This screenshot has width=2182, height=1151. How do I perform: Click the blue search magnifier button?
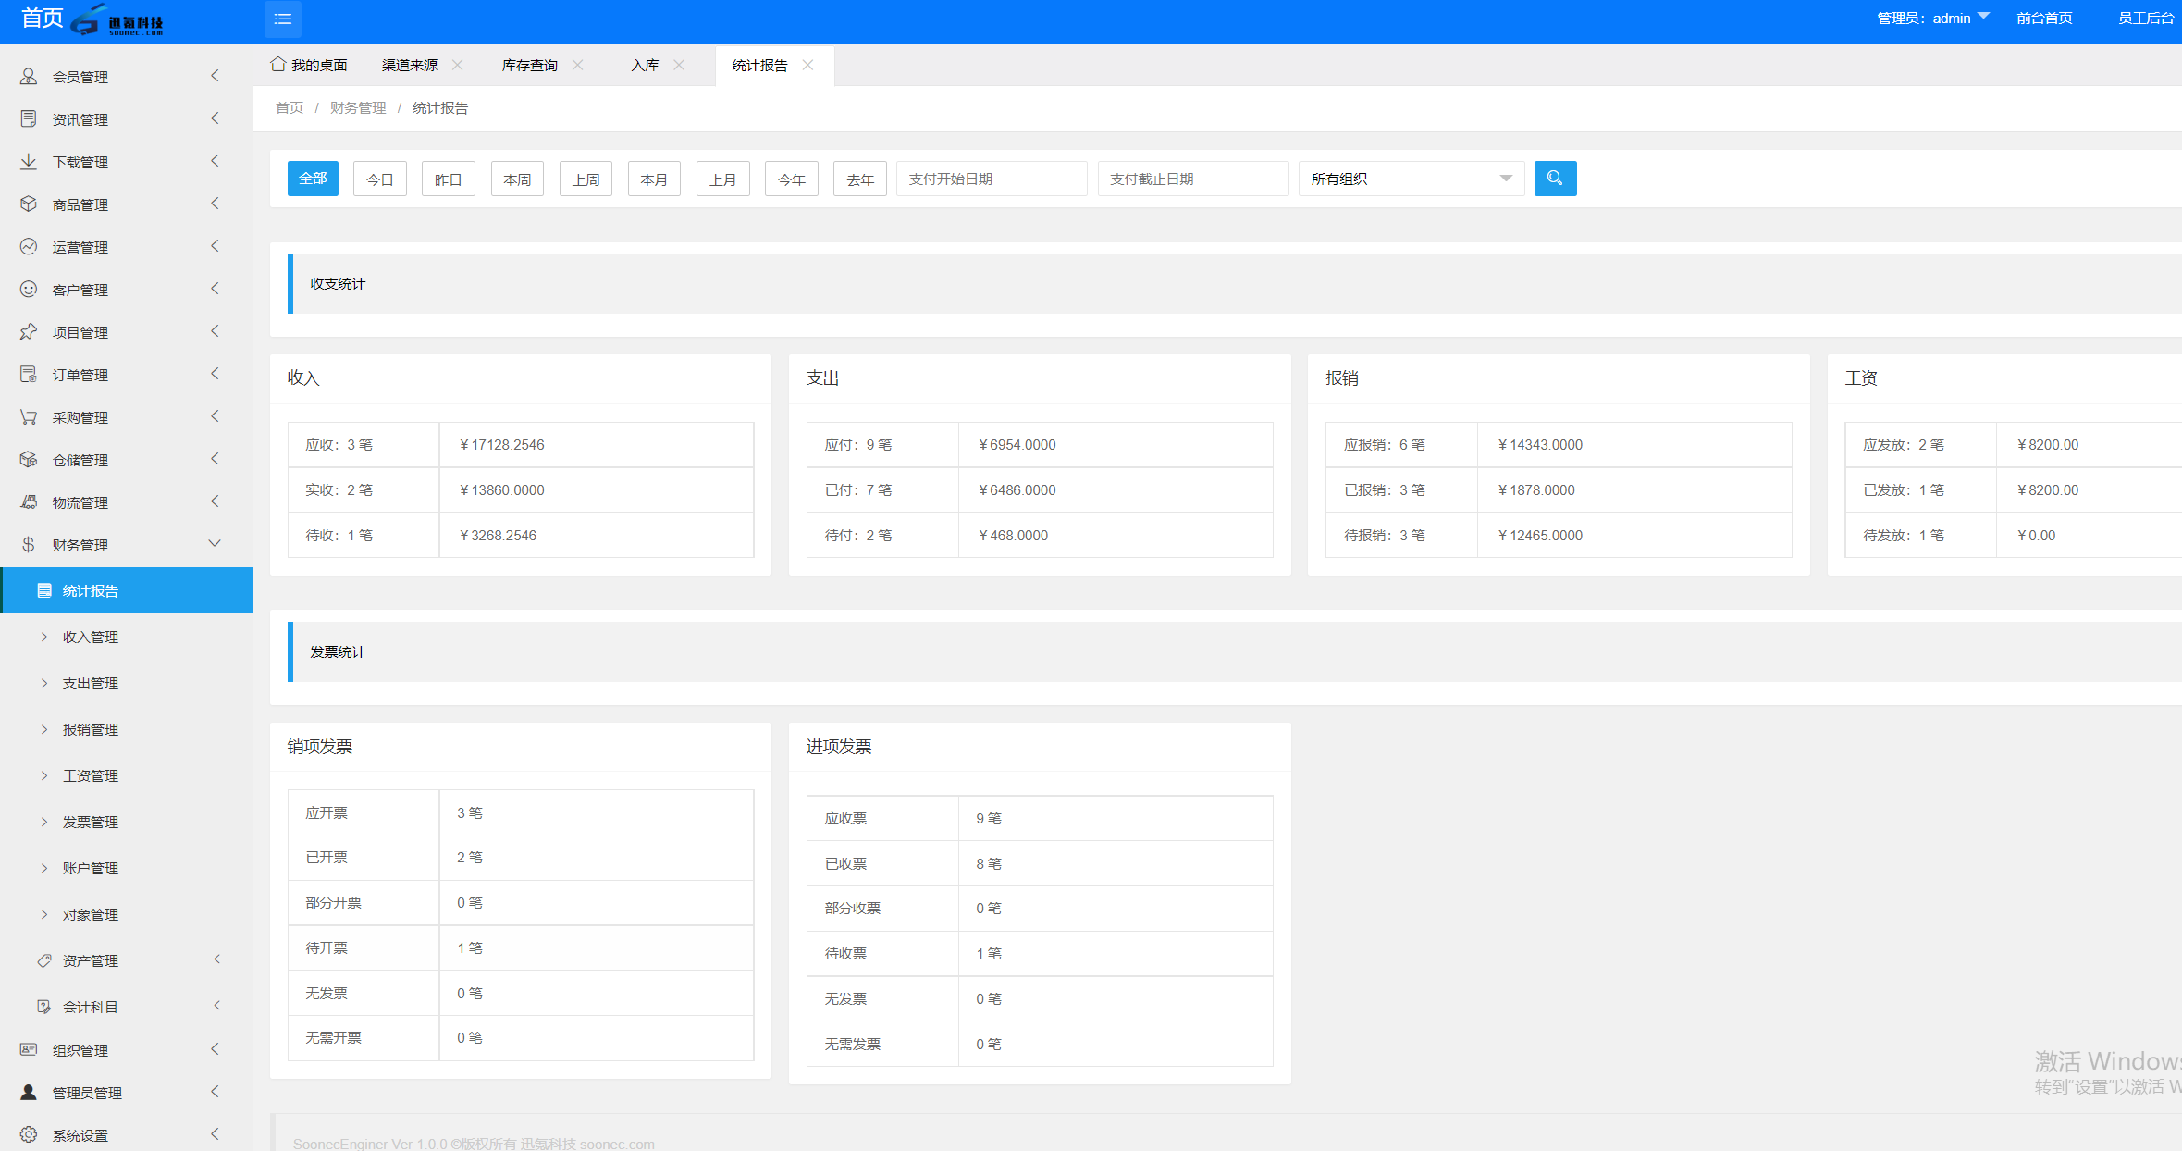coord(1555,179)
